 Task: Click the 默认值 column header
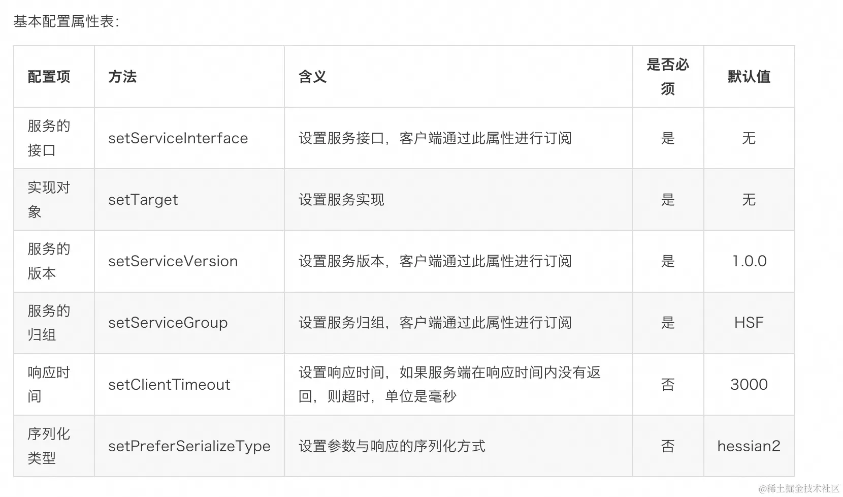coord(749,77)
